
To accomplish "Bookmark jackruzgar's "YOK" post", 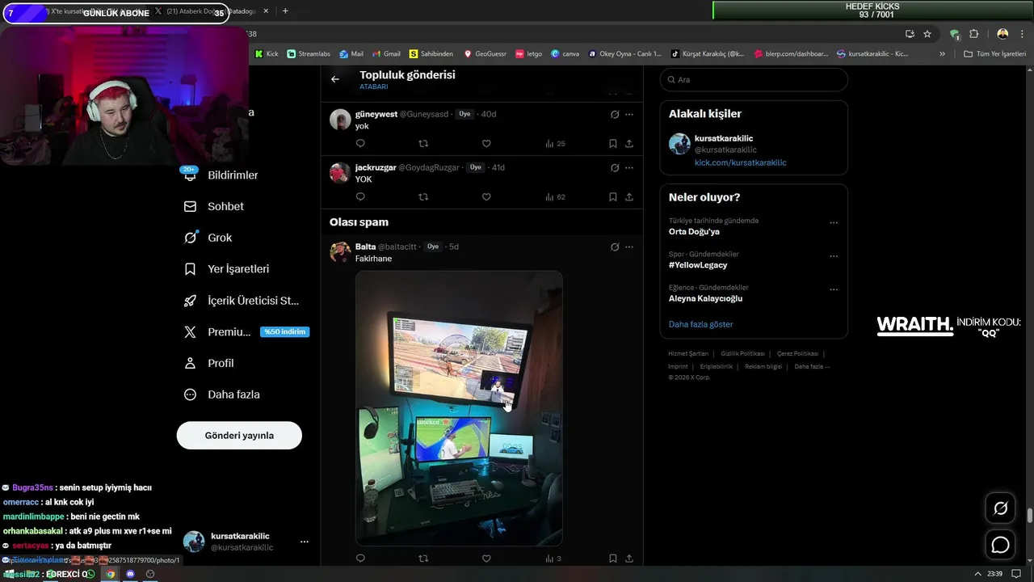I will point(613,196).
